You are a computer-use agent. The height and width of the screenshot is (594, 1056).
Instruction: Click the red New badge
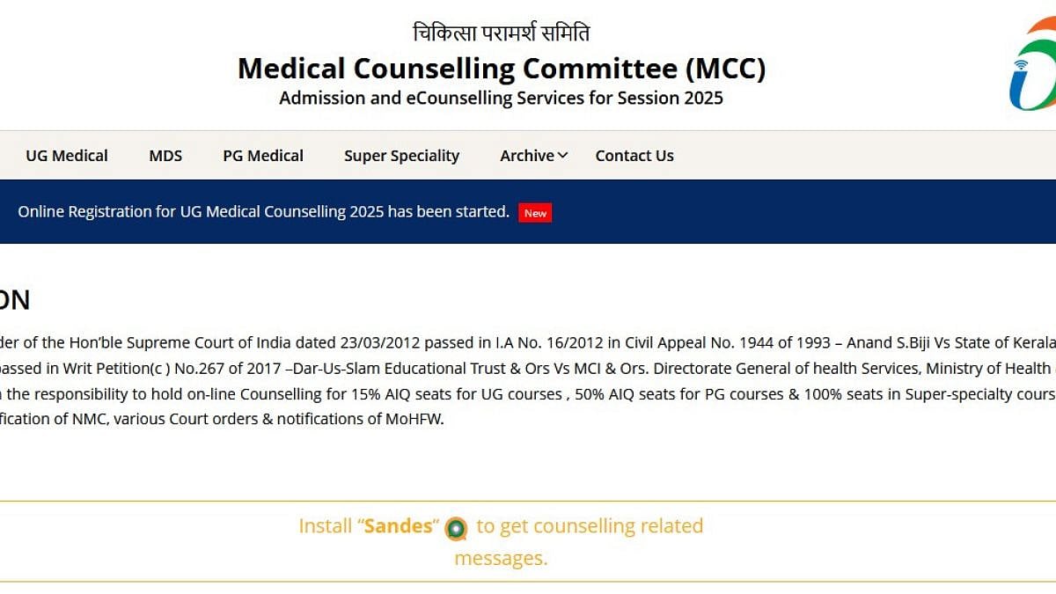[x=535, y=213]
